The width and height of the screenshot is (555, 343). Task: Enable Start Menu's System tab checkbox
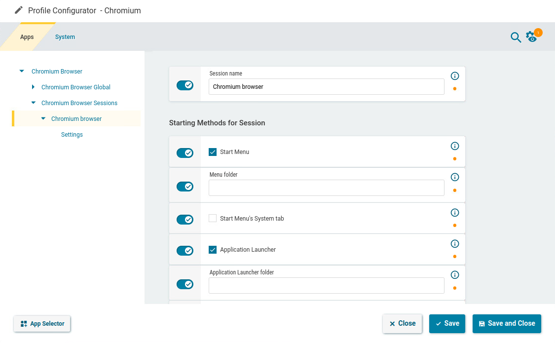click(x=213, y=218)
